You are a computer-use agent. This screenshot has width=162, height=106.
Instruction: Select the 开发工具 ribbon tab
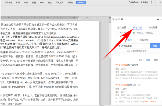tap(59, 2)
